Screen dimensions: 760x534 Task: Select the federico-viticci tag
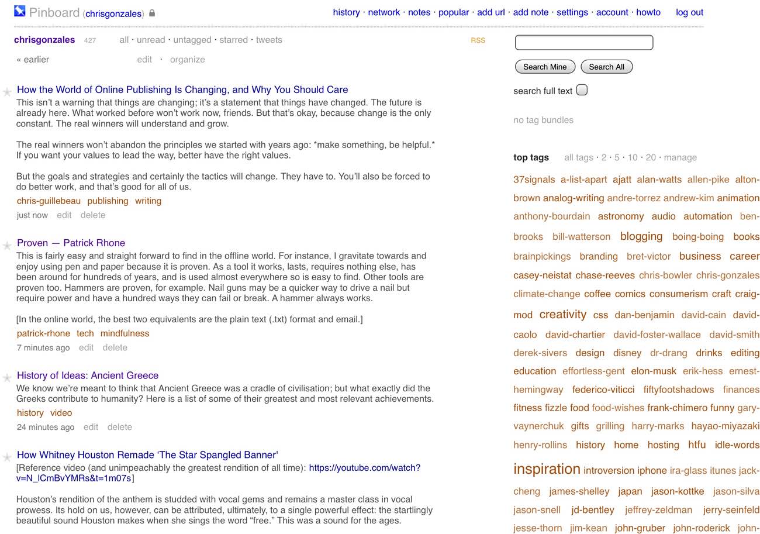603,390
